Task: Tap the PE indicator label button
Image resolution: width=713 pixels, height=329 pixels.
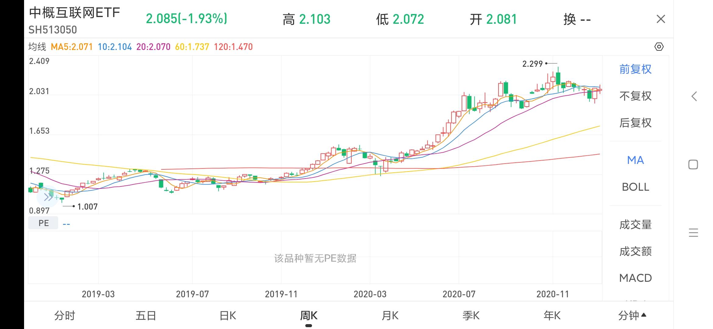Action: [43, 223]
